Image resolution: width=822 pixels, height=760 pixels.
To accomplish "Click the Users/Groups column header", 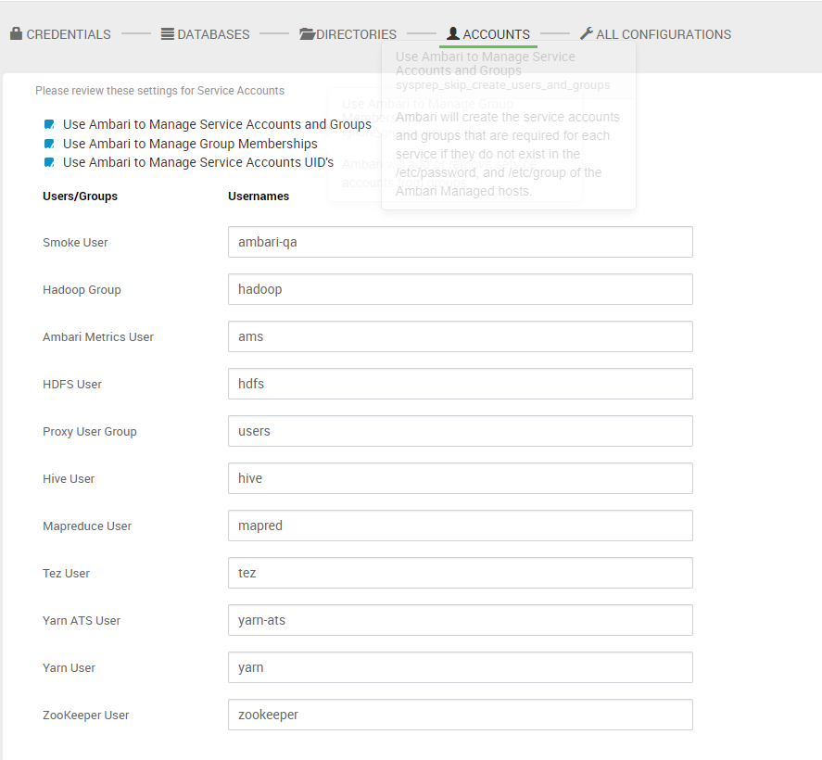I will (81, 196).
